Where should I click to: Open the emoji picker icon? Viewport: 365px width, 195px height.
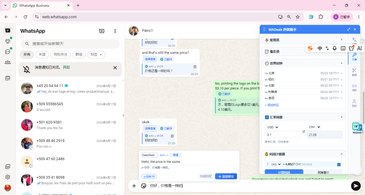(x=144, y=186)
